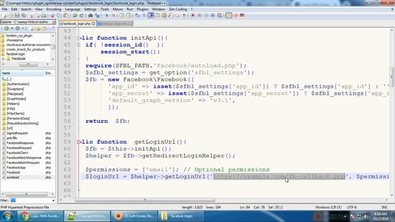Click the Name column header in file list
The width and height of the screenshot is (395, 222).
[22, 73]
